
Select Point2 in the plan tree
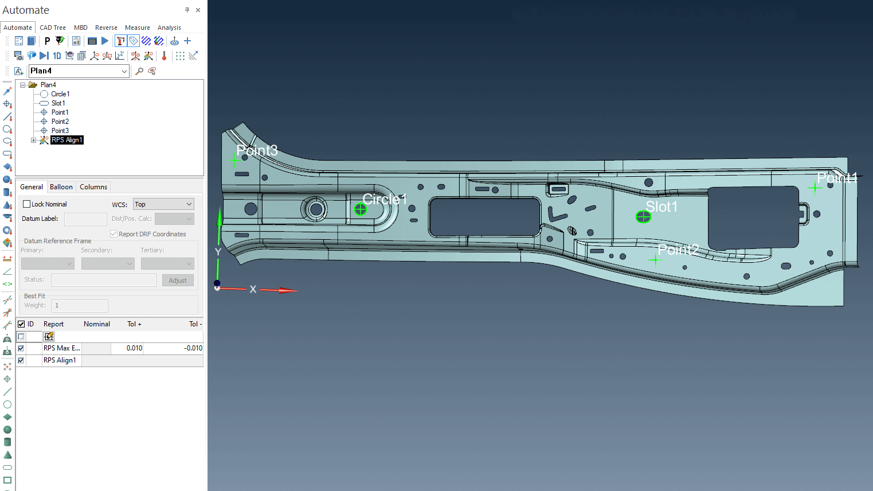60,122
